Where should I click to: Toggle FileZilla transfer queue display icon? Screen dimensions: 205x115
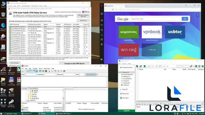36,71
